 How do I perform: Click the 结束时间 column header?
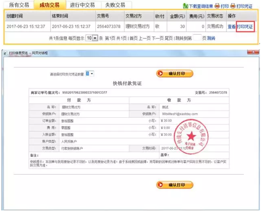[60, 16]
